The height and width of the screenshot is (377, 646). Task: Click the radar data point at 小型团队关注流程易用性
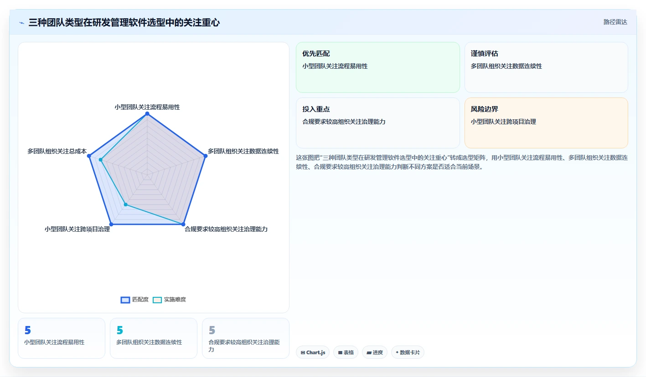[147, 113]
